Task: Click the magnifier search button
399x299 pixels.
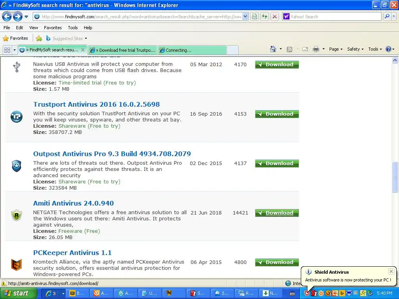Action: [x=387, y=17]
